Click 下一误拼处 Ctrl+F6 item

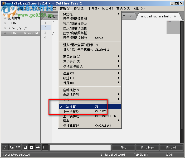pos(90,111)
